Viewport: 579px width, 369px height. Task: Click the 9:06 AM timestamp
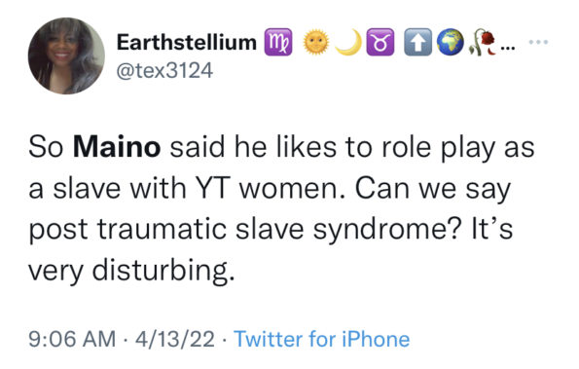point(72,339)
